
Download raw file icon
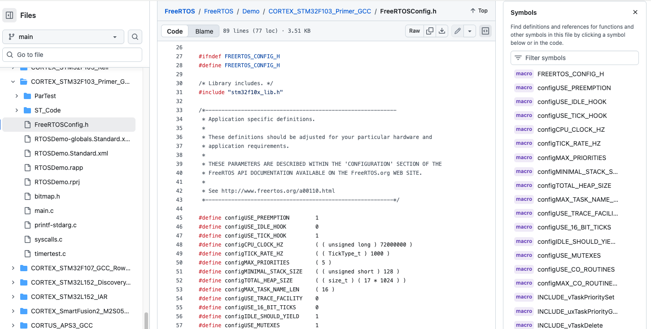pyautogui.click(x=442, y=31)
